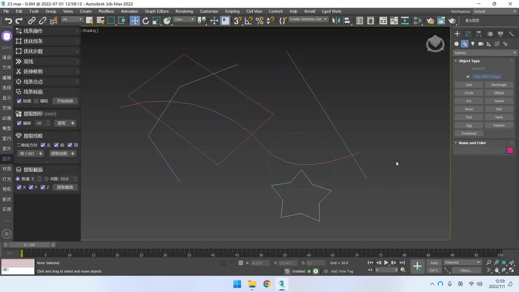Open the Render Setup teapot icon

[431, 21]
